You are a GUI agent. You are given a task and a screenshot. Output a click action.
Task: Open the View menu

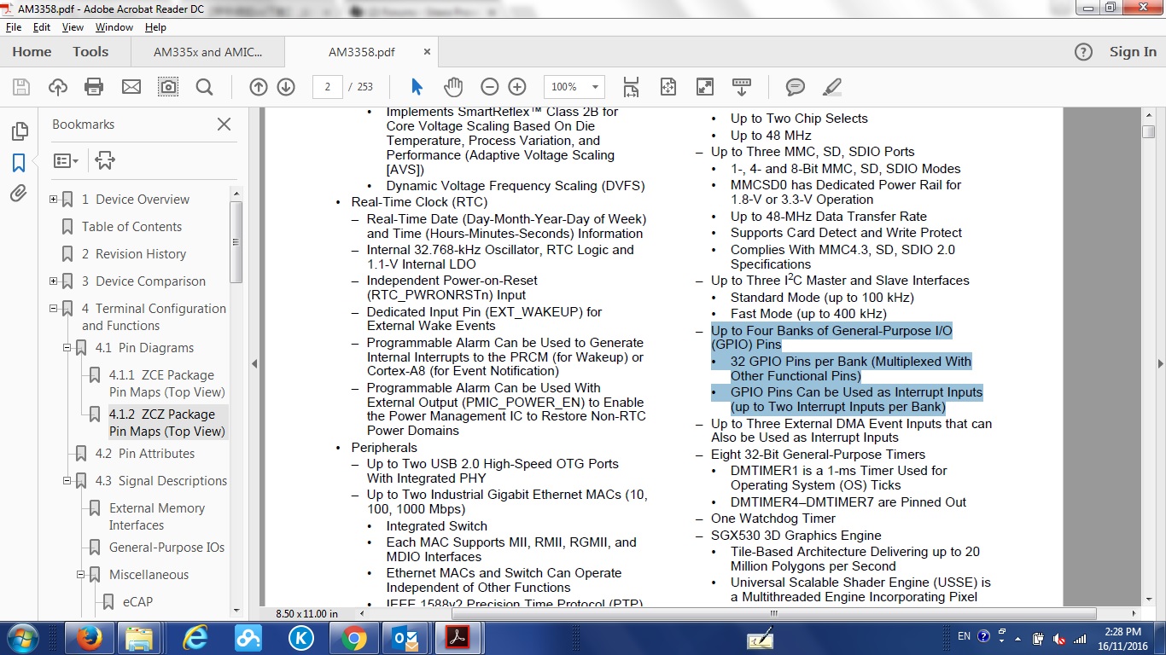[73, 27]
